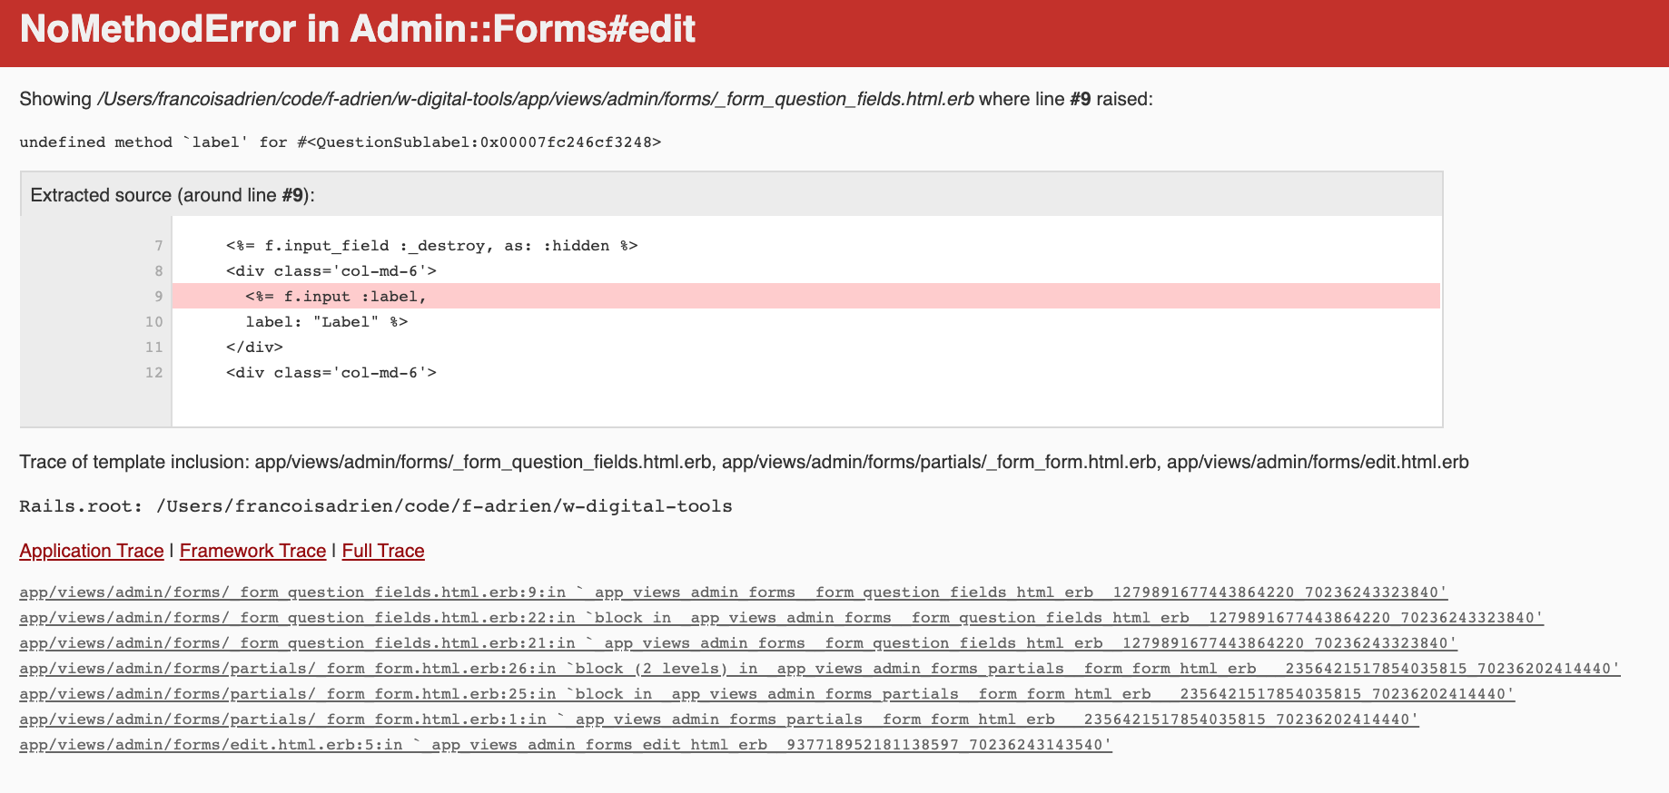Select the highlighted error line 9
The height and width of the screenshot is (793, 1669).
pos(333,296)
